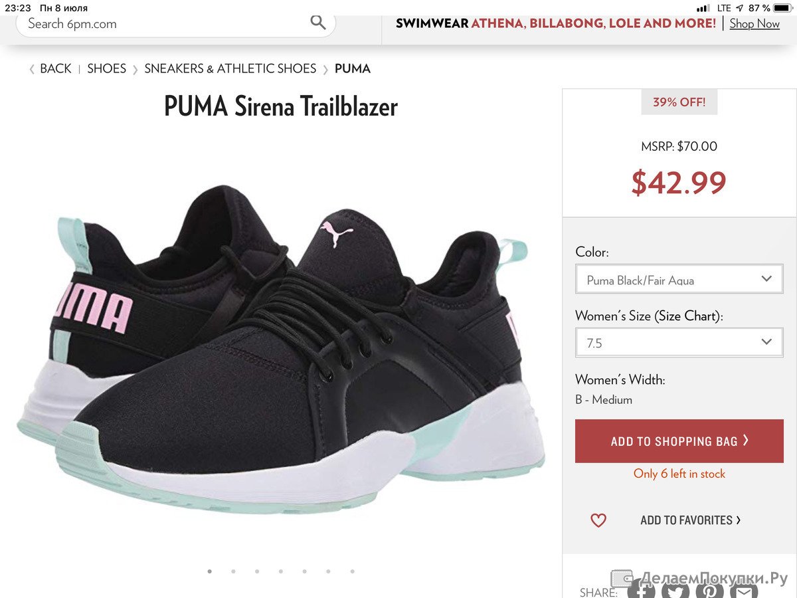
Task: Share product on Twitter icon
Action: pyautogui.click(x=675, y=591)
